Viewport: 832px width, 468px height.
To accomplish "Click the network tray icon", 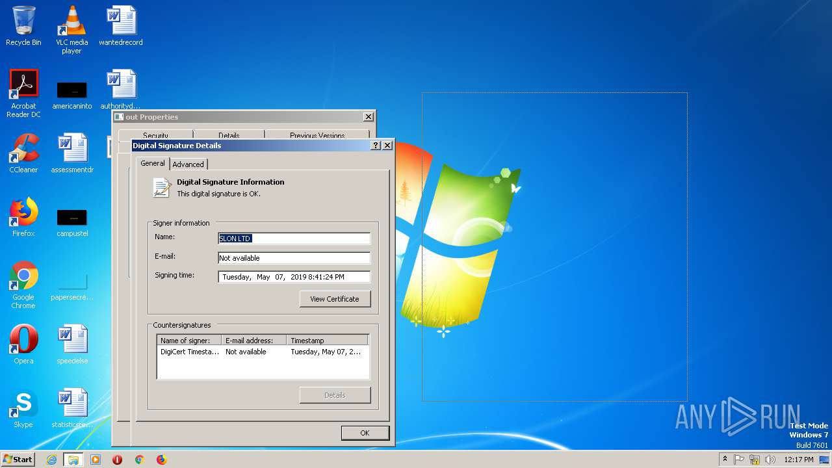I will (x=755, y=460).
